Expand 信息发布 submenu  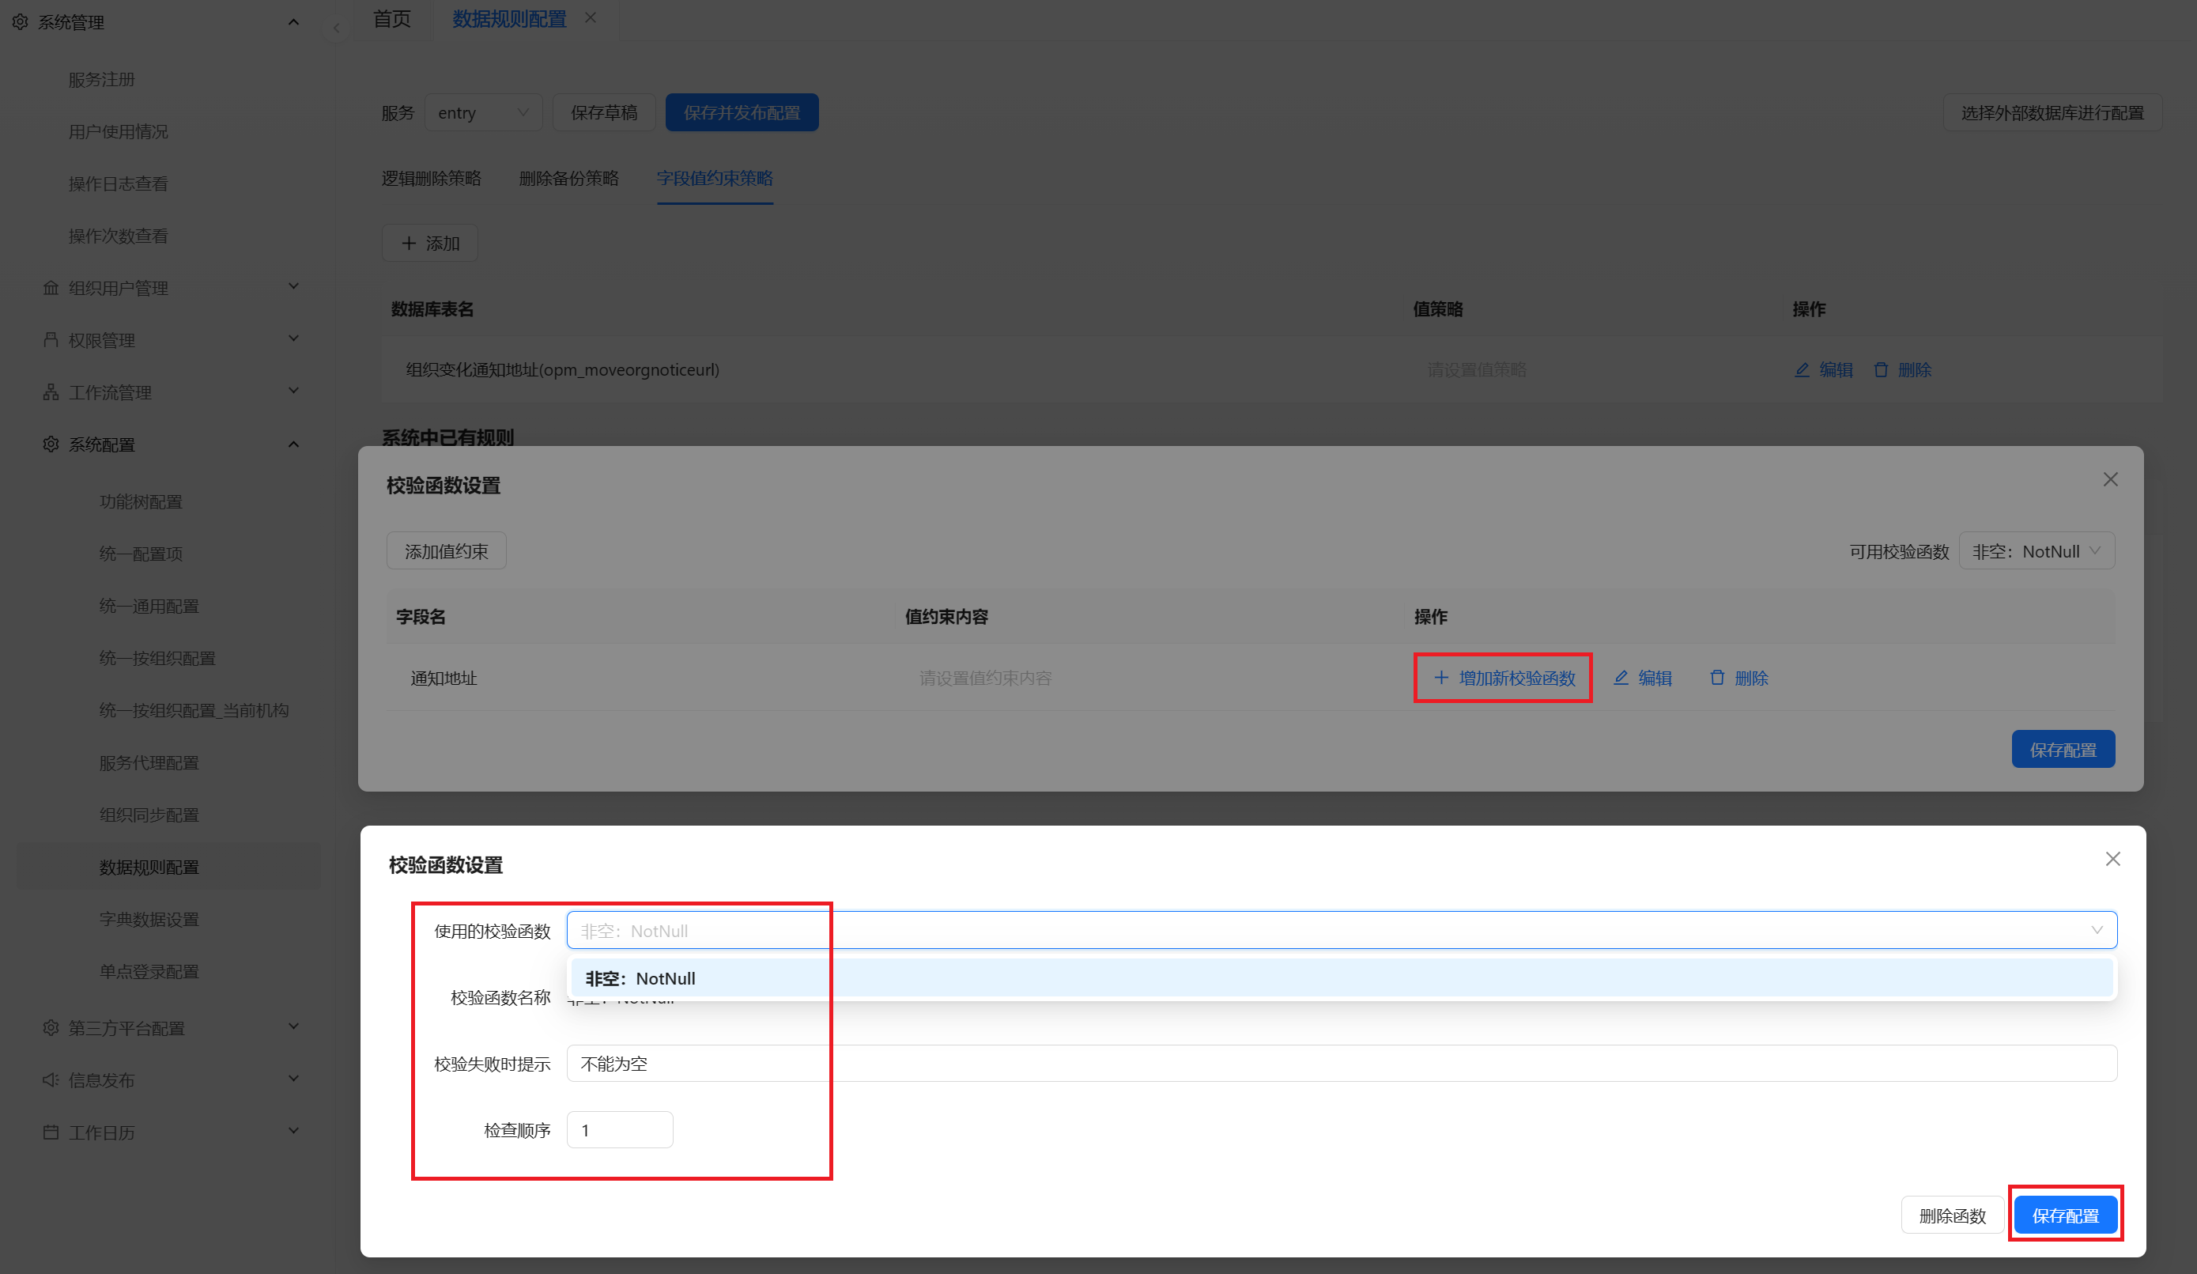pos(294,1079)
